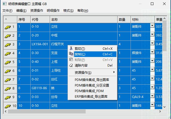Screen dimensions: 171x119
Task: Expand the 资源操作(S) submenu in context menu
Action: [x=93, y=72]
